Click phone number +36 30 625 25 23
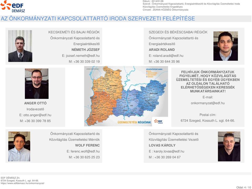The width and height of the screenshot is (252, 189). point(86,157)
